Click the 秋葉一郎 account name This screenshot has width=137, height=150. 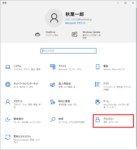pos(75,14)
